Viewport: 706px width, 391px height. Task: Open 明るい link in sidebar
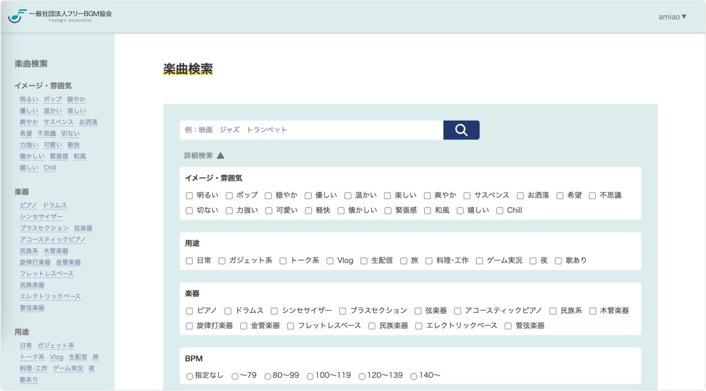click(x=29, y=99)
